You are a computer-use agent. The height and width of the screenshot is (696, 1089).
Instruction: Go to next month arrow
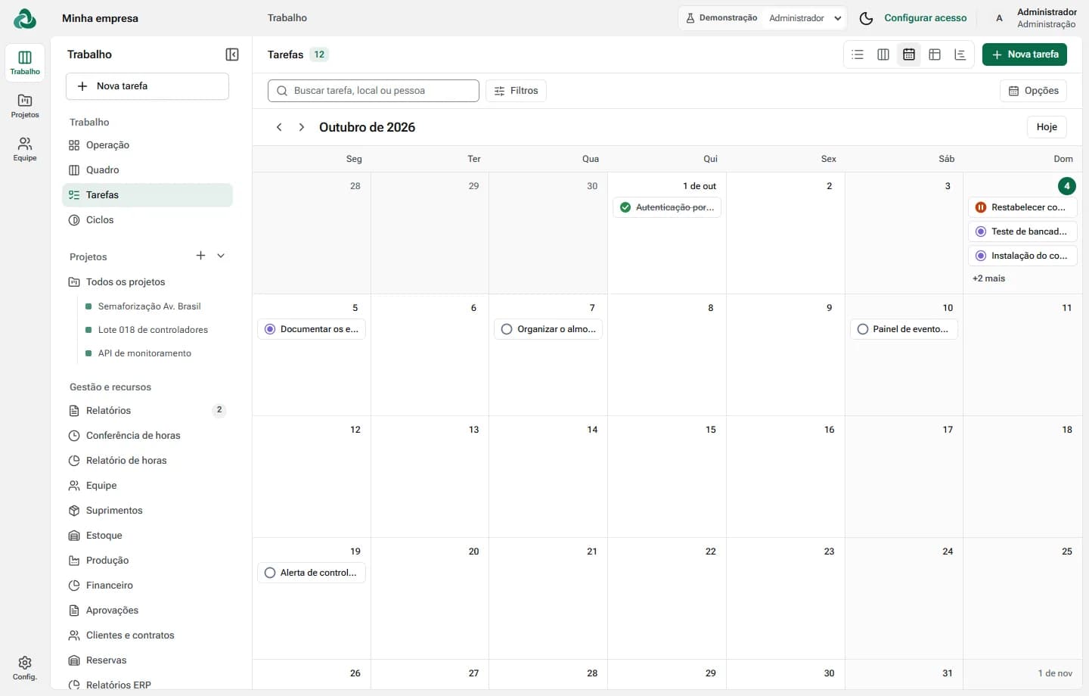click(x=301, y=127)
